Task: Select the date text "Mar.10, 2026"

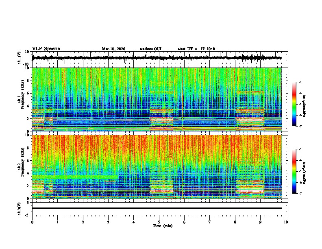Action: (x=113, y=49)
